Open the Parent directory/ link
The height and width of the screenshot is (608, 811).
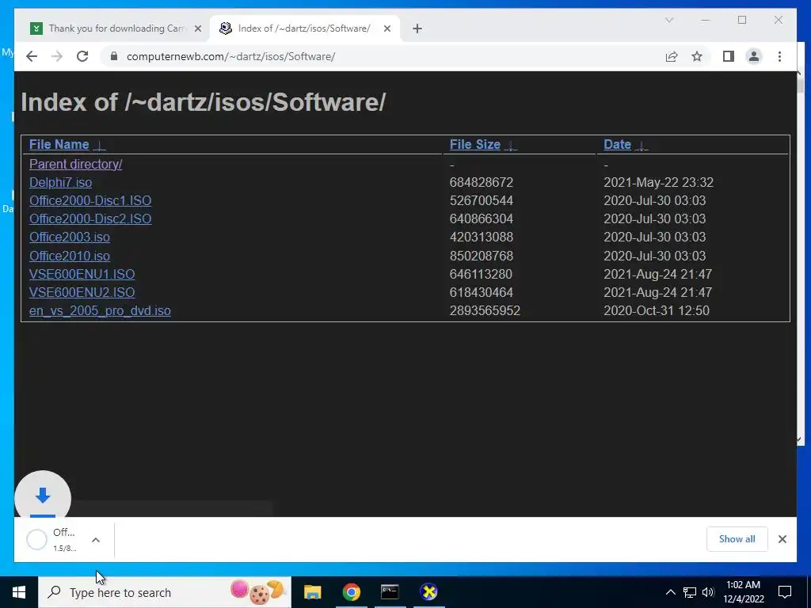tap(75, 164)
